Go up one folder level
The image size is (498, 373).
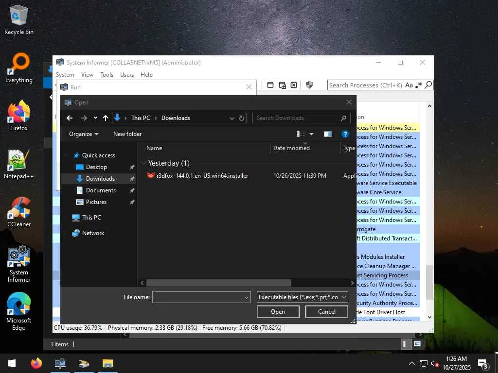(106, 118)
